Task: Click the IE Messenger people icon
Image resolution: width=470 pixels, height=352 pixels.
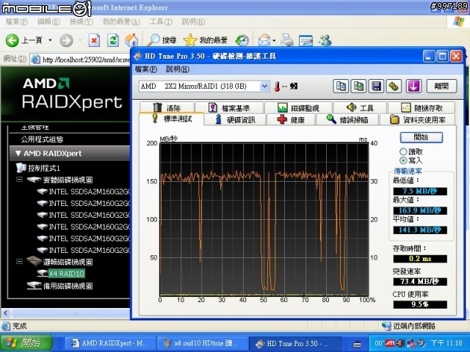Action: 325,40
